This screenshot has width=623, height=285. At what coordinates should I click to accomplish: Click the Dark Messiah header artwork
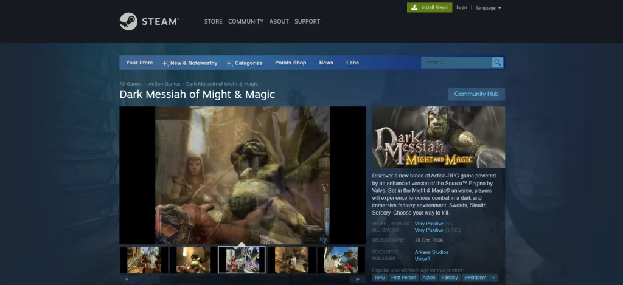coord(438,137)
